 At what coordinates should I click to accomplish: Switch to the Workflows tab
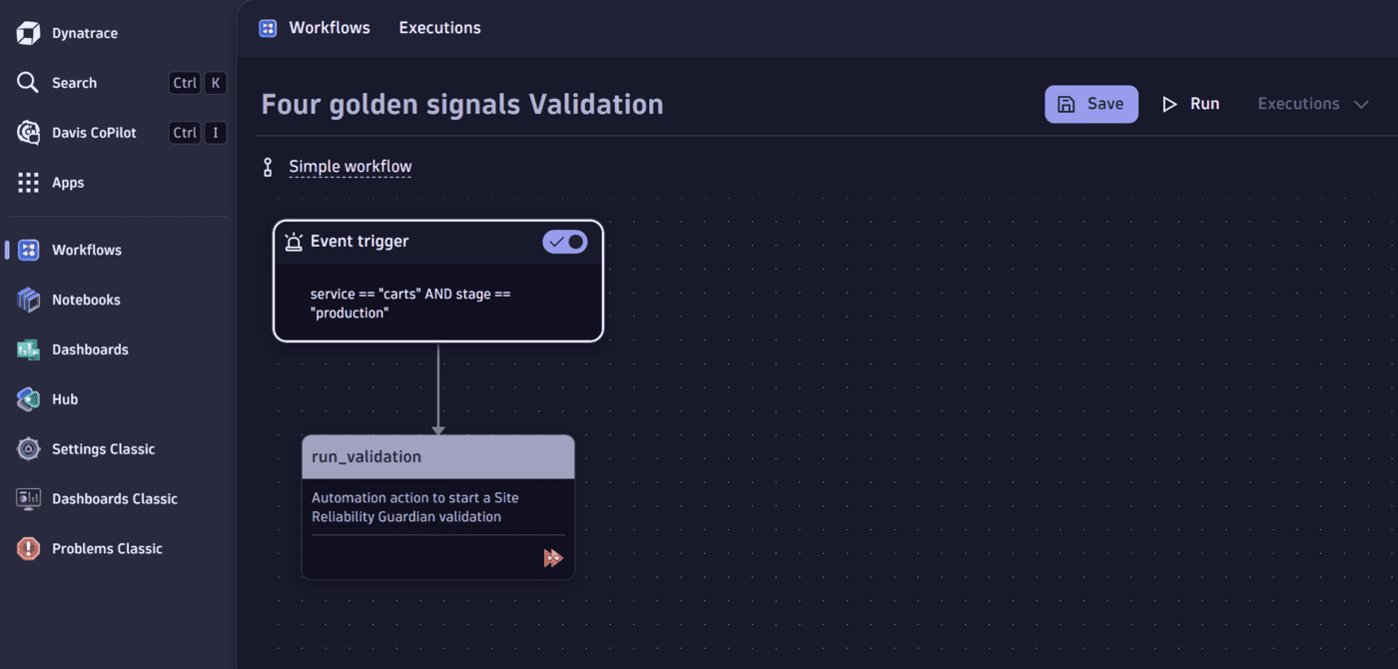tap(329, 27)
